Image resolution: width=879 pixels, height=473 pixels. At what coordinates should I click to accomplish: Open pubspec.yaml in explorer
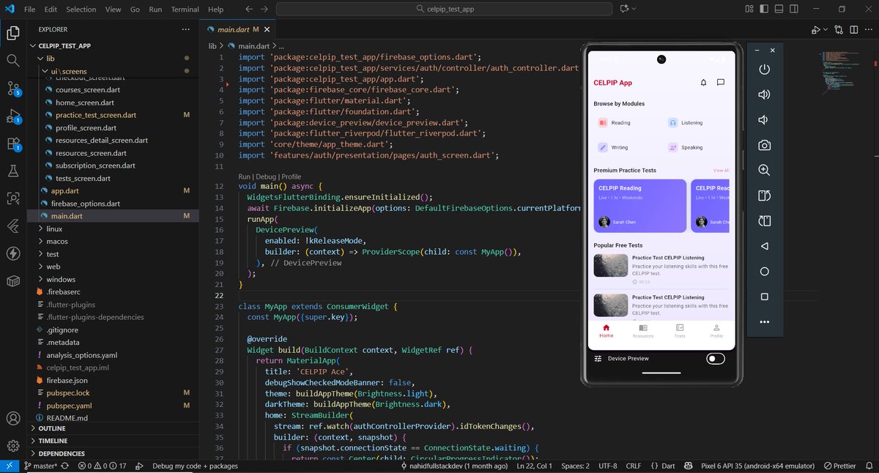coord(69,406)
